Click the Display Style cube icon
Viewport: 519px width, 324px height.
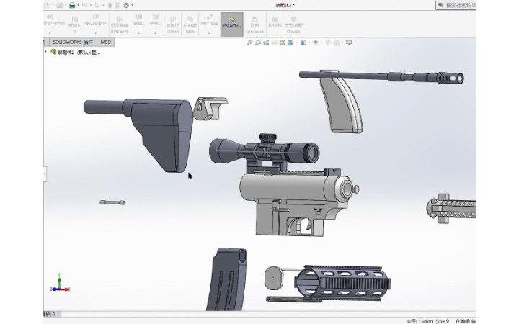[303, 42]
